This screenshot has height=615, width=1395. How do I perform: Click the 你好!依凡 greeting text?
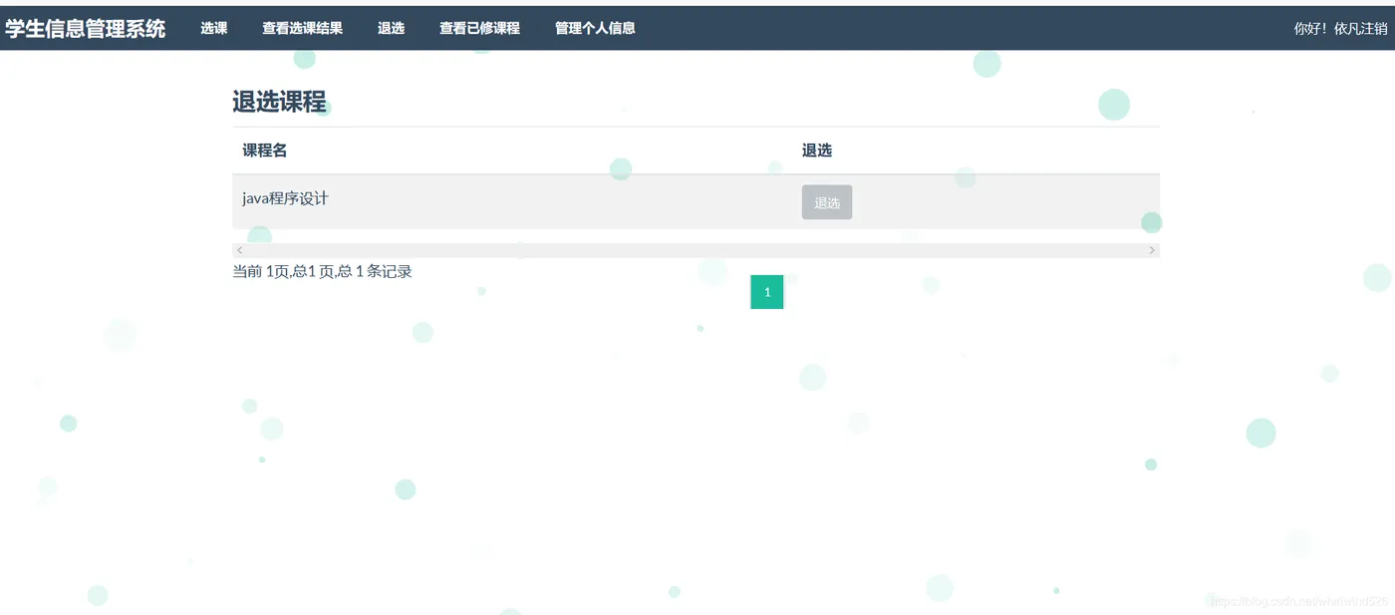click(x=1327, y=28)
